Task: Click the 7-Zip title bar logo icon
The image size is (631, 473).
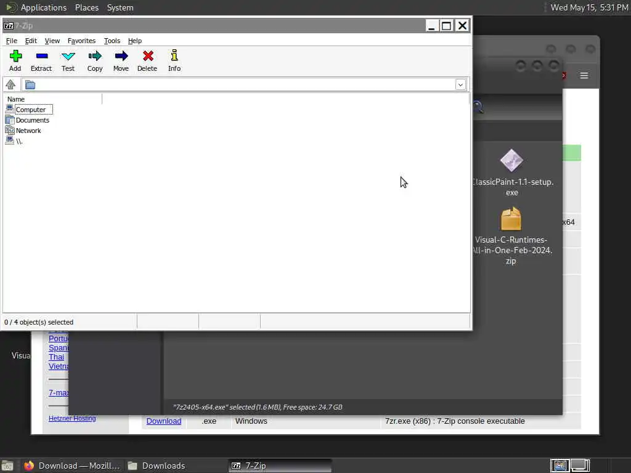Action: point(9,26)
